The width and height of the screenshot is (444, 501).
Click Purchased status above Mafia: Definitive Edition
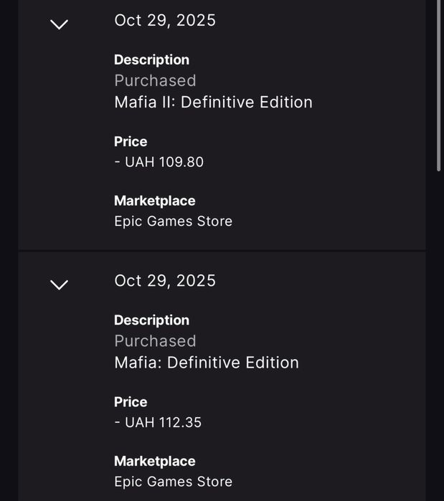(155, 340)
